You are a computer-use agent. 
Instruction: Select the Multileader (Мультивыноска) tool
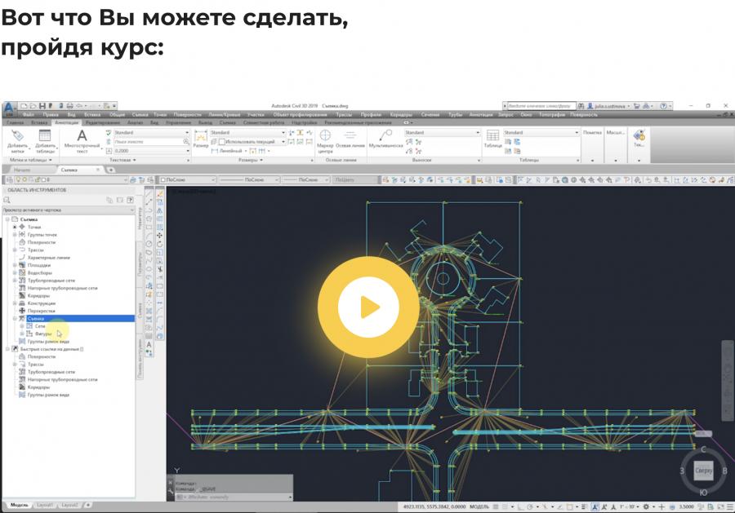point(385,139)
